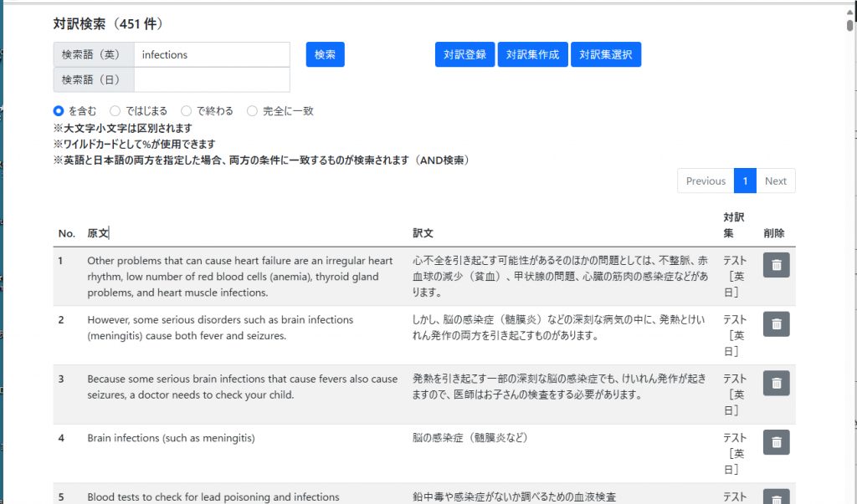
Task: Click the 対訳集作成 button
Action: 533,54
